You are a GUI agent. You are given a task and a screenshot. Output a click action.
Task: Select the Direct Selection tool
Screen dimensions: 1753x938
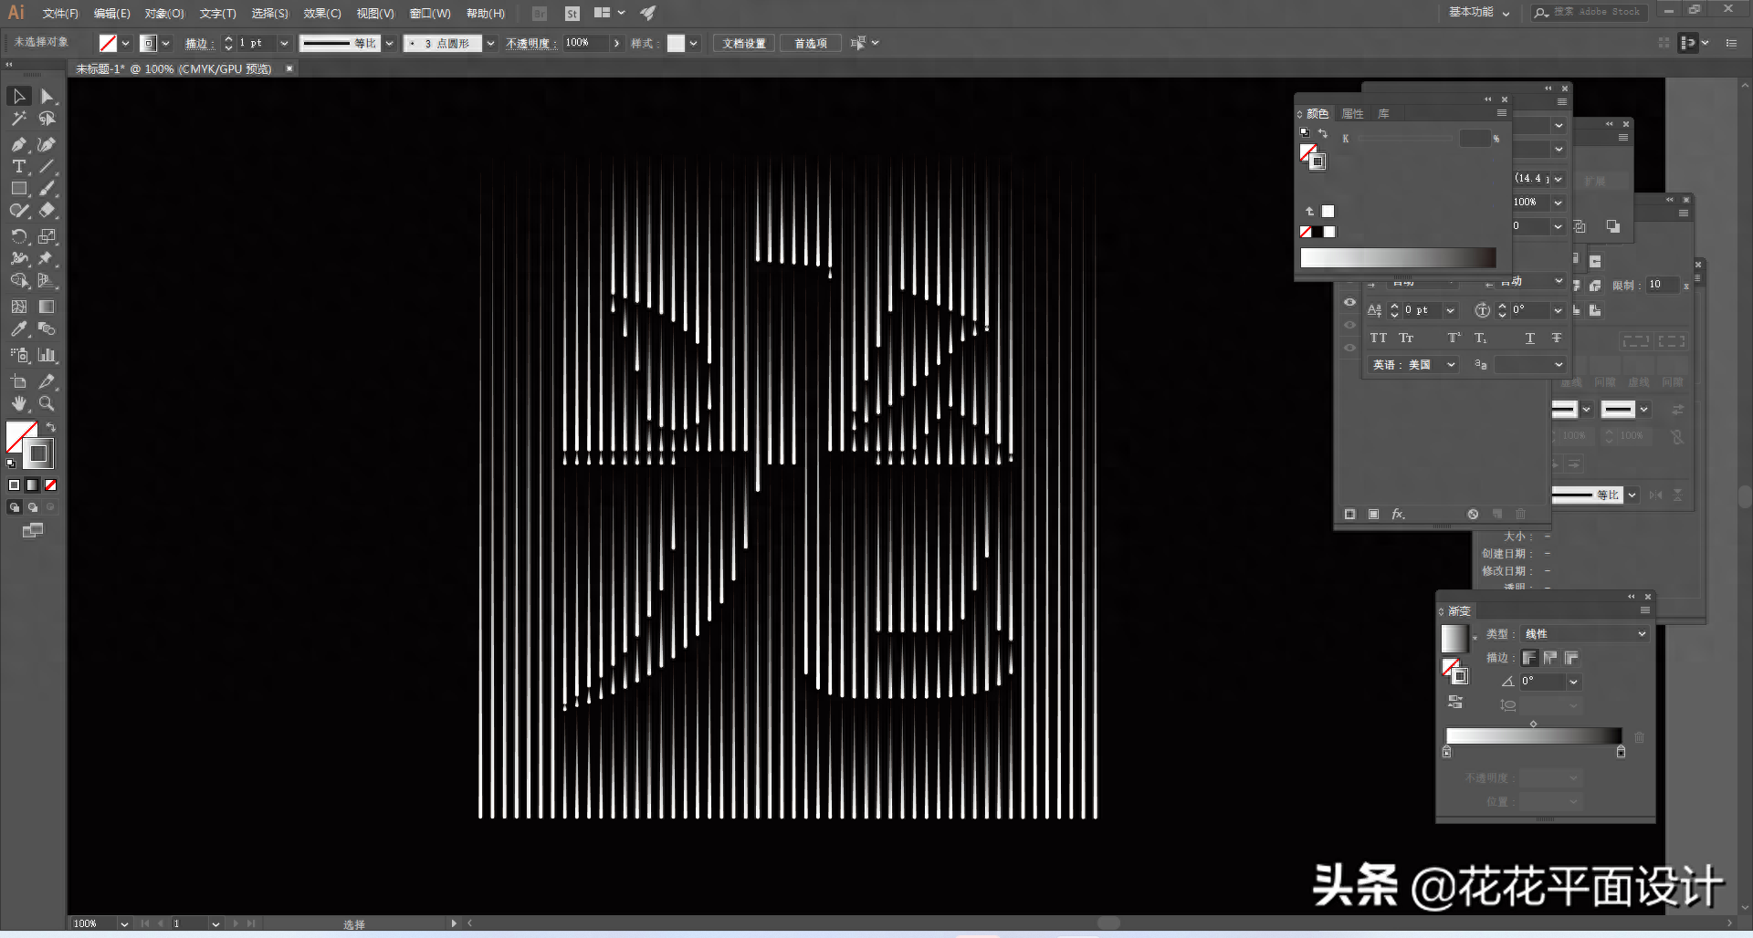coord(47,97)
